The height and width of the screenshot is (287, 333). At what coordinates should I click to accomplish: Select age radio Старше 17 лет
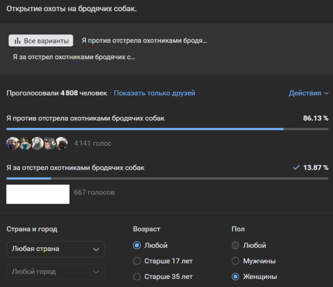(137, 261)
